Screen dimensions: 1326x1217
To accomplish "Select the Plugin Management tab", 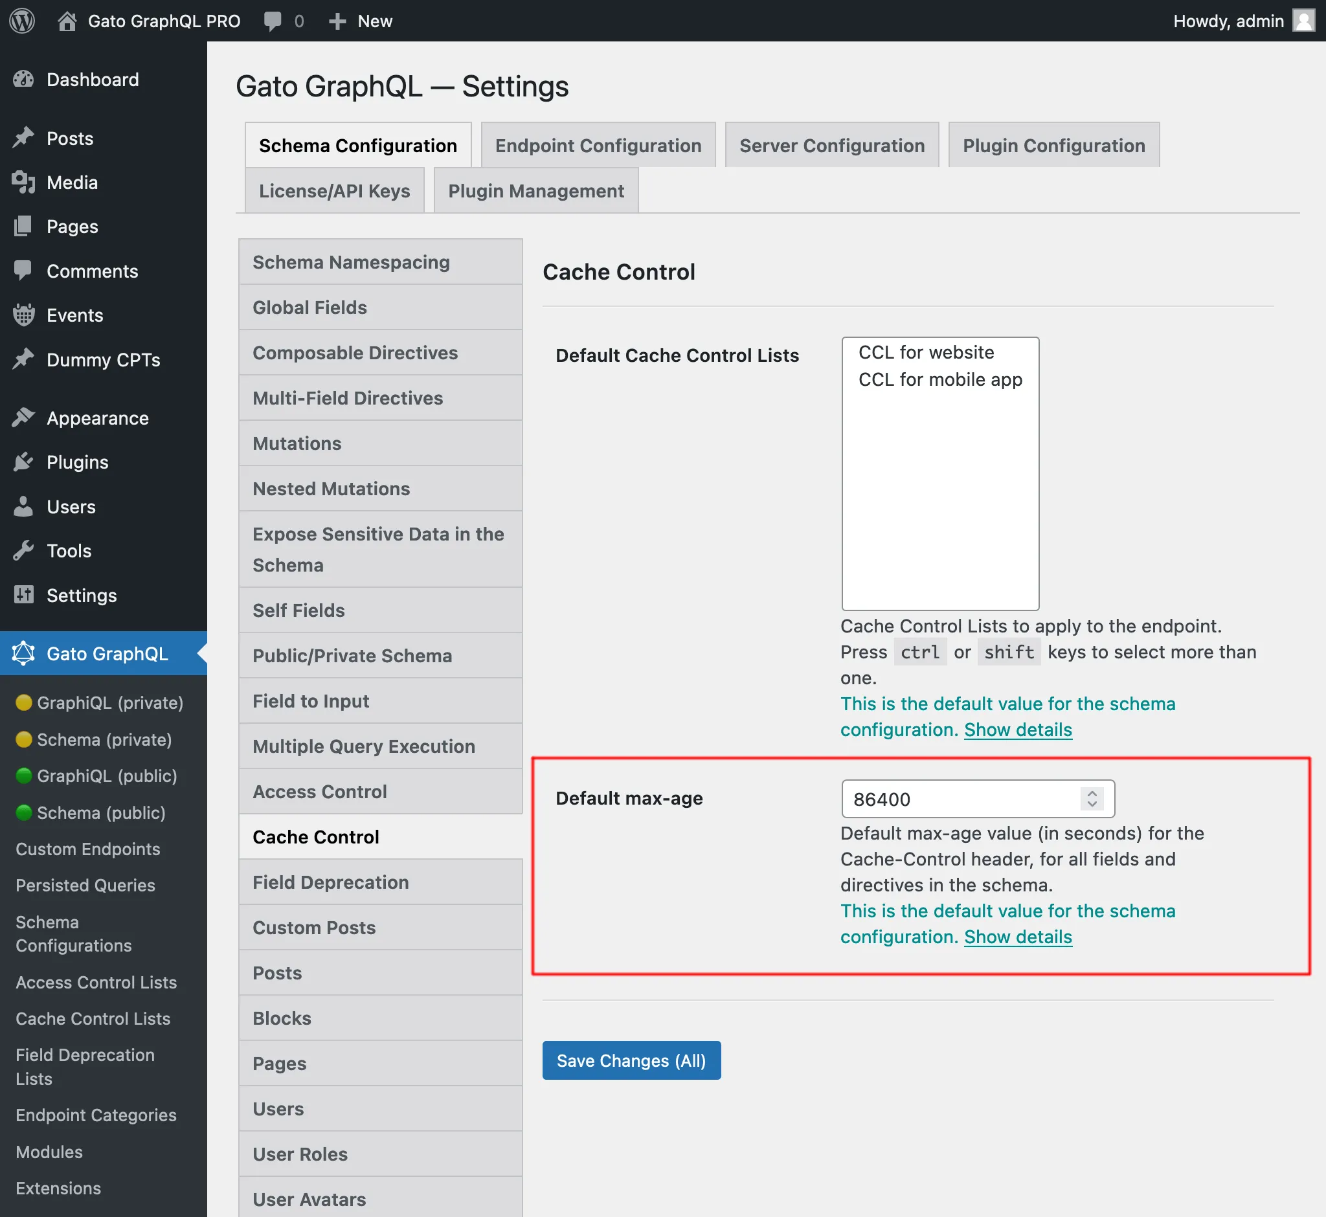I will tap(536, 190).
